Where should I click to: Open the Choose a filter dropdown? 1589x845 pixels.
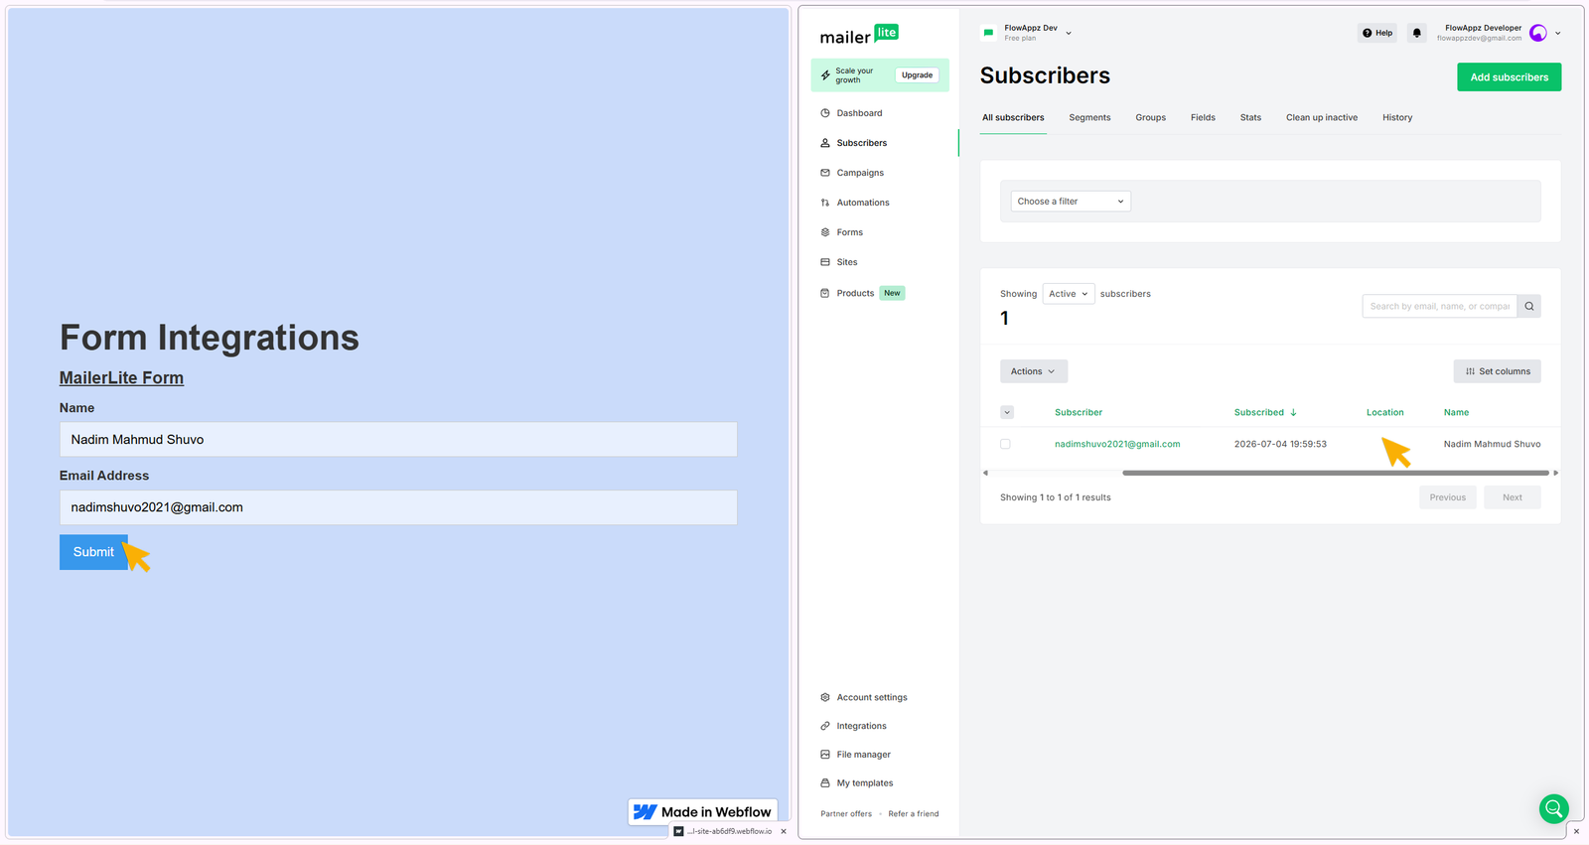(1071, 202)
